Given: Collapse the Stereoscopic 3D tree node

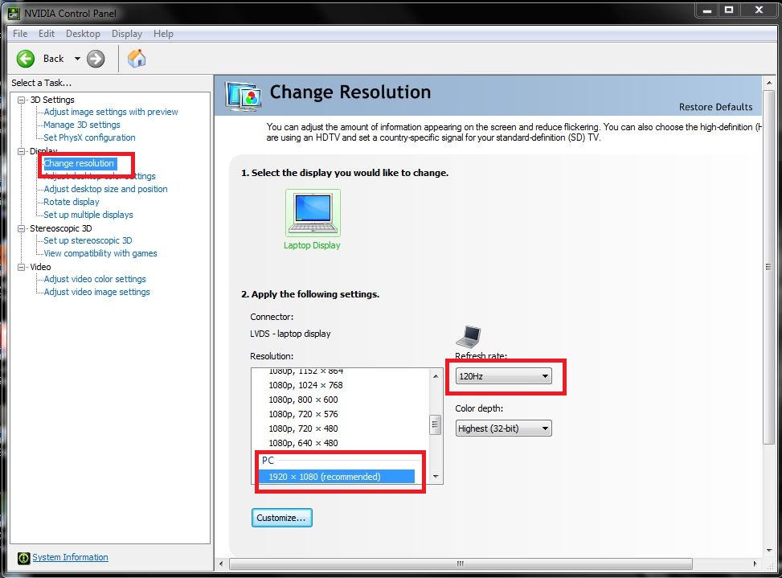Looking at the screenshot, I should (22, 228).
